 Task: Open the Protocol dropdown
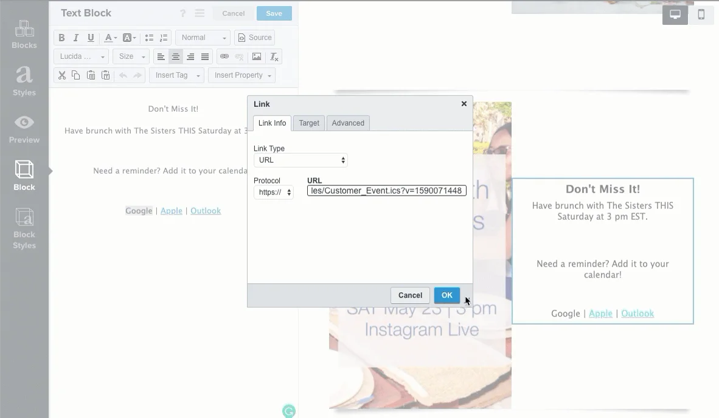[x=274, y=192]
